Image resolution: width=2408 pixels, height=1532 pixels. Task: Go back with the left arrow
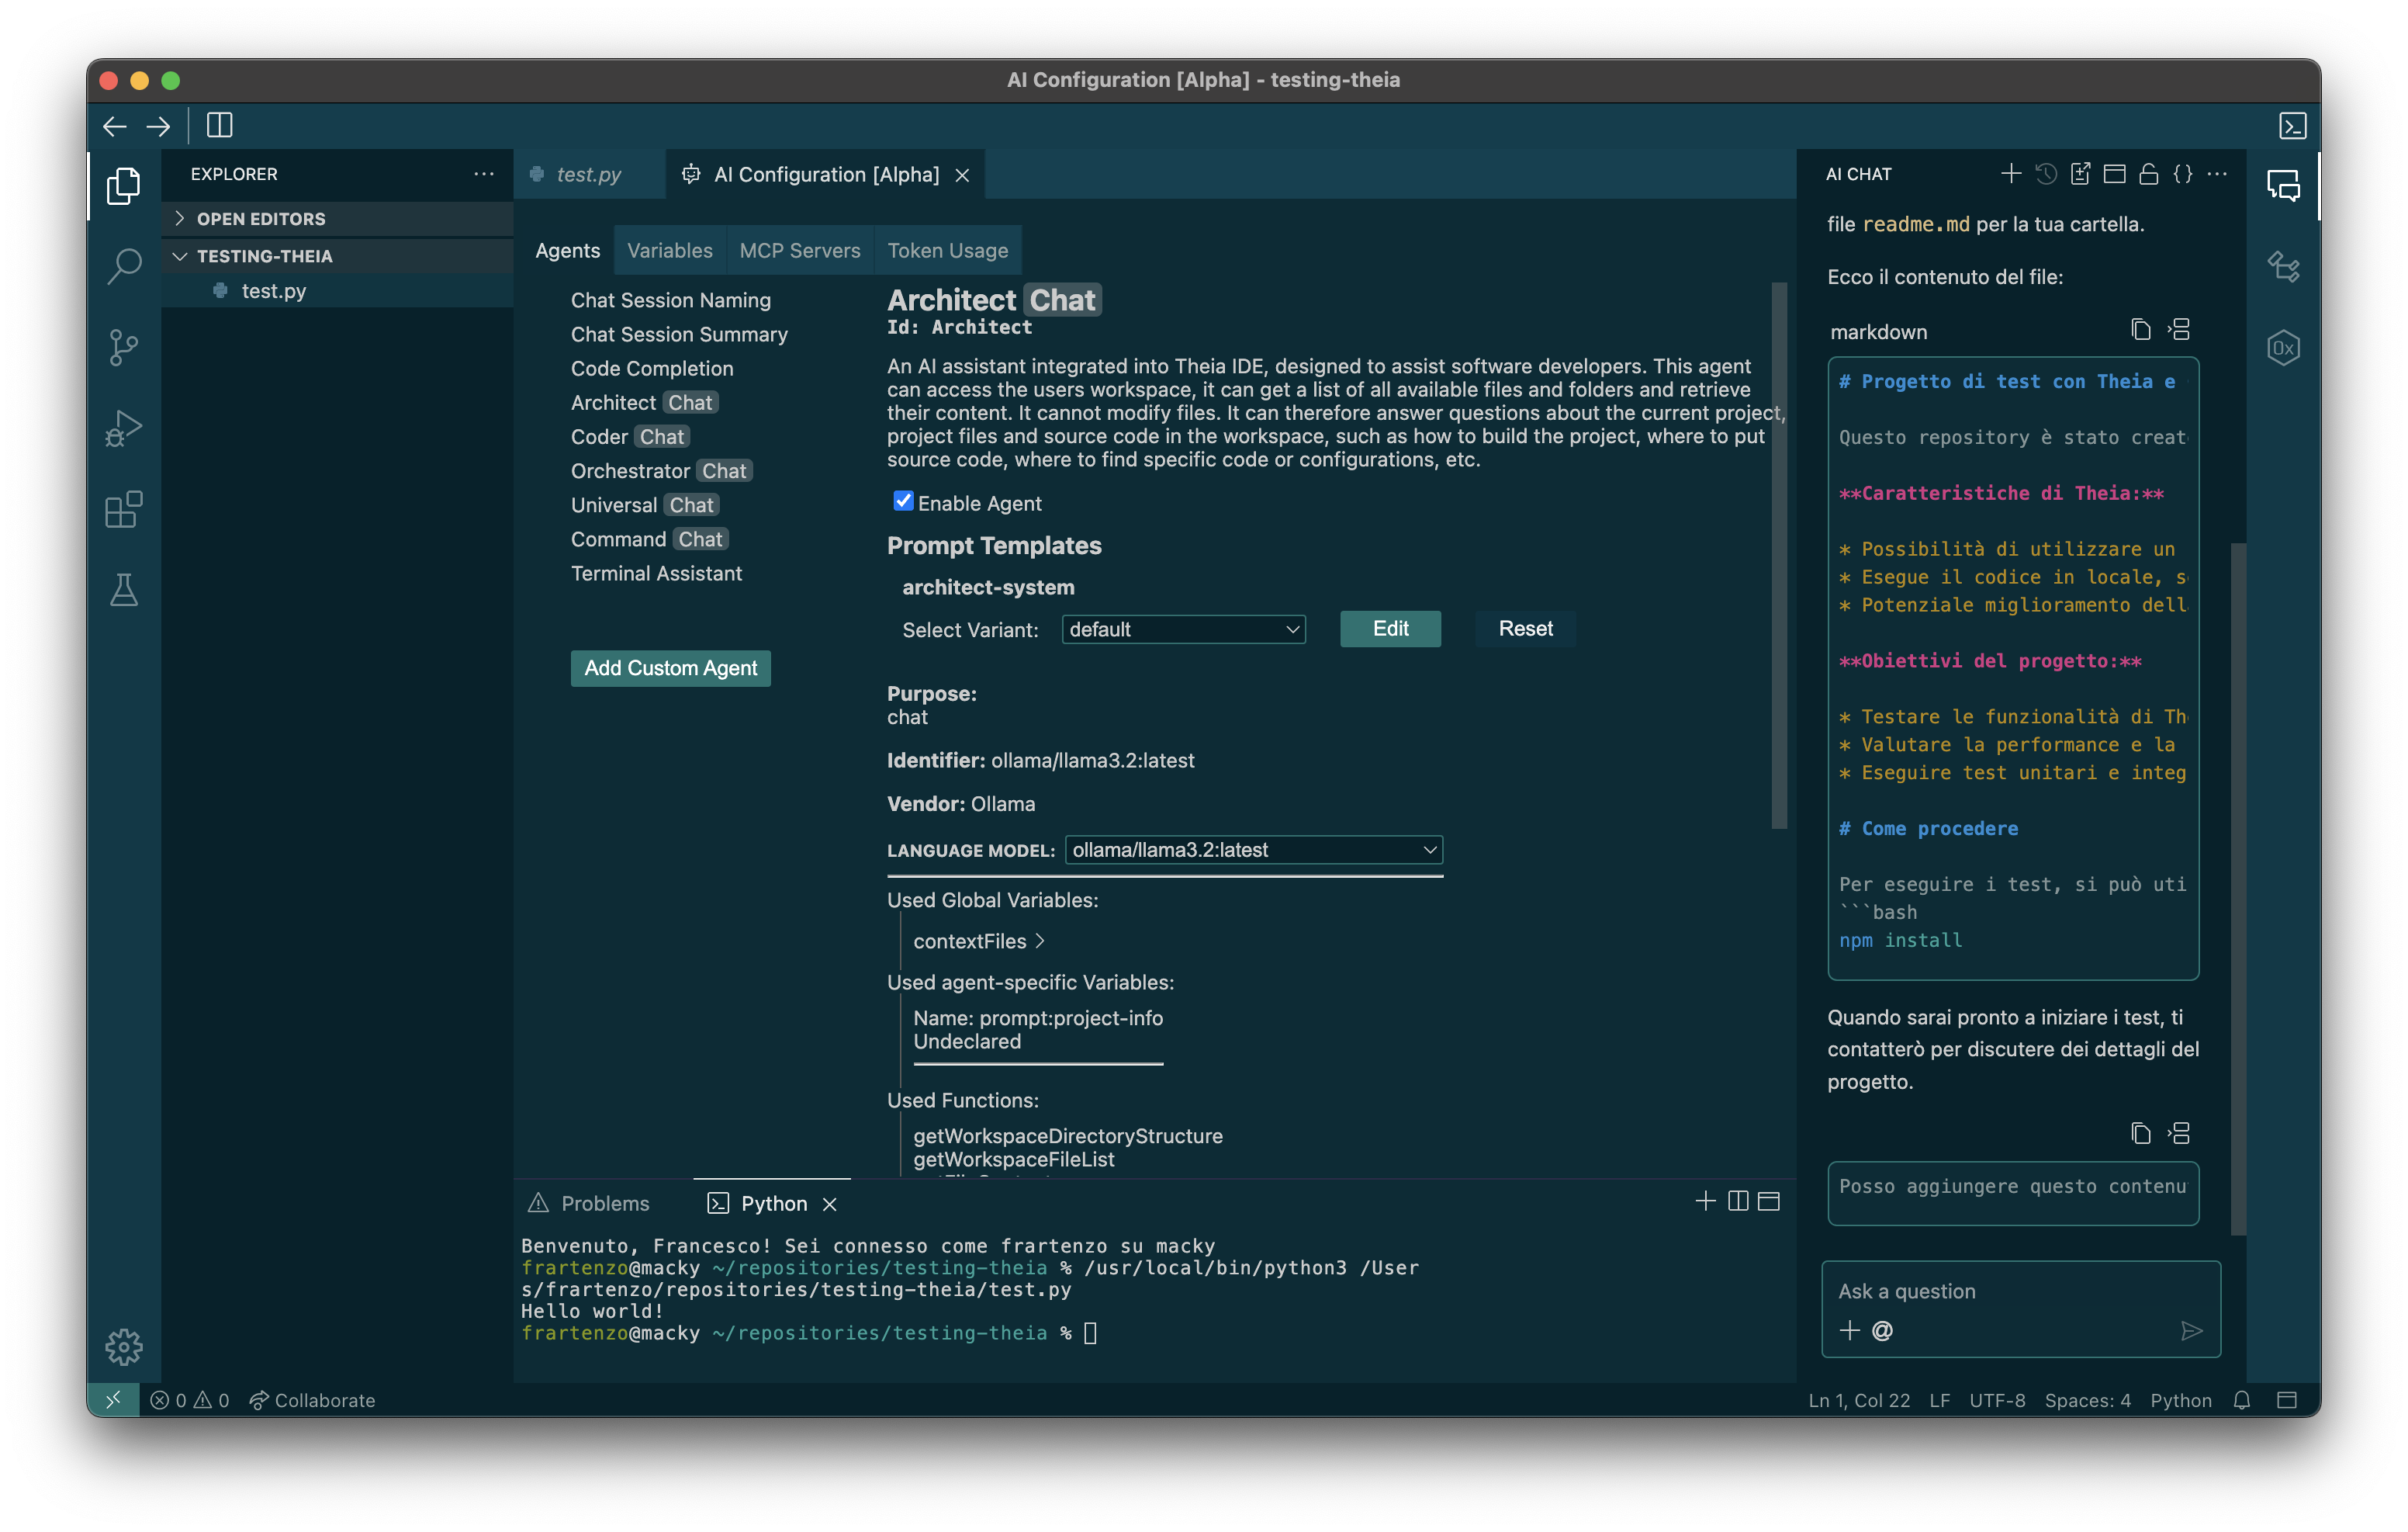(115, 126)
